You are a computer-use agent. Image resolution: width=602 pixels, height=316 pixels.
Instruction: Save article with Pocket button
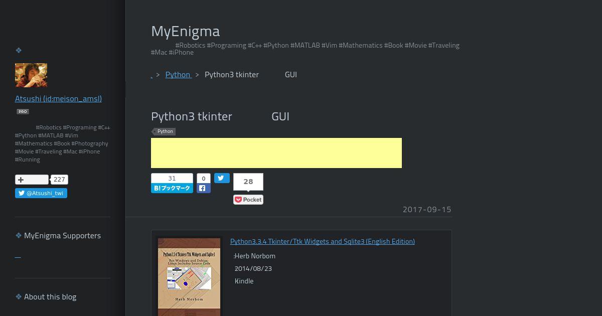(248, 200)
